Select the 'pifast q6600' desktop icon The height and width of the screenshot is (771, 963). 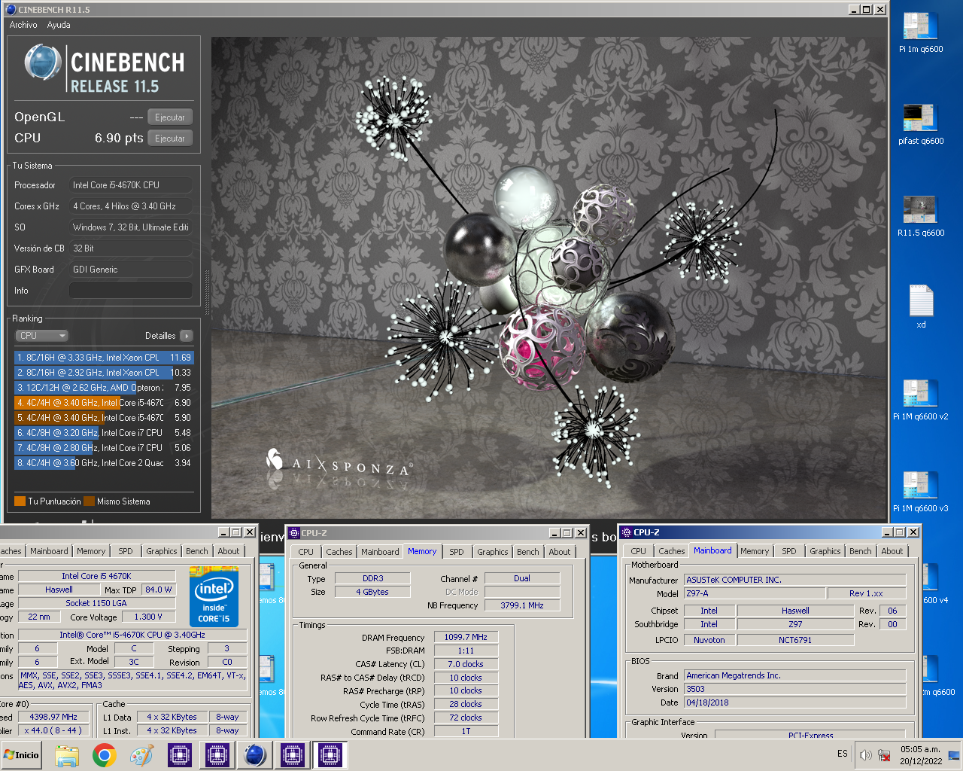pos(920,125)
